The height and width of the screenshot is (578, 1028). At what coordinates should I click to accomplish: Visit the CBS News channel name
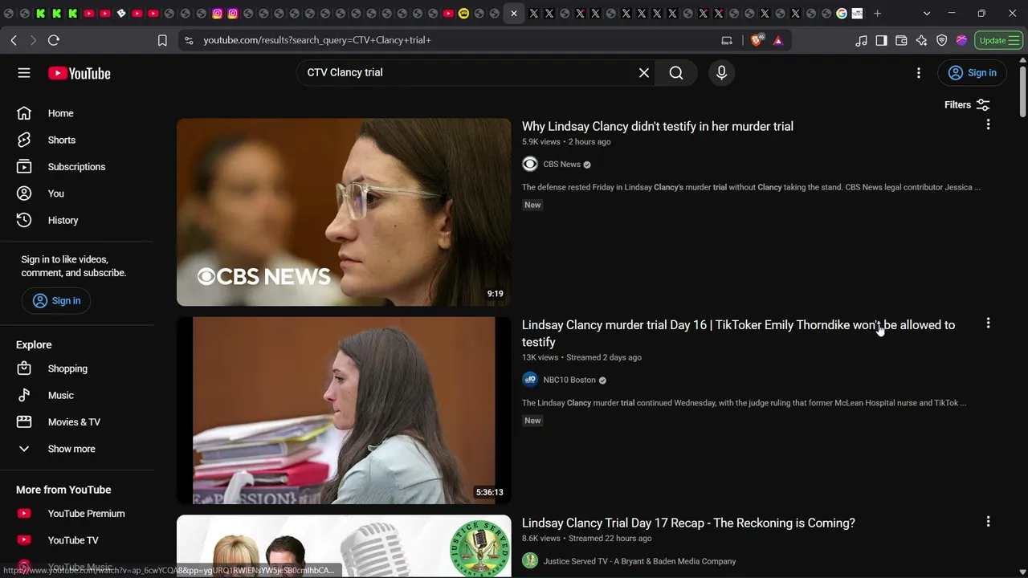point(561,165)
